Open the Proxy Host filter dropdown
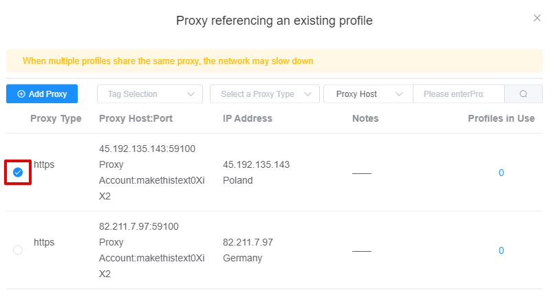 (x=368, y=94)
